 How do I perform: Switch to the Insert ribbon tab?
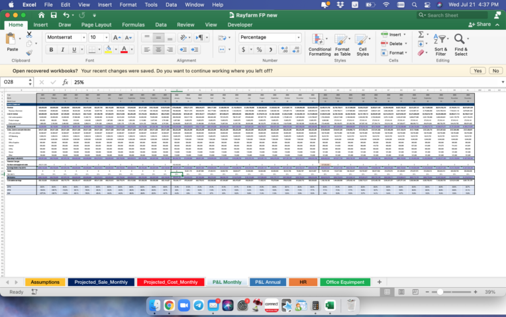click(40, 25)
